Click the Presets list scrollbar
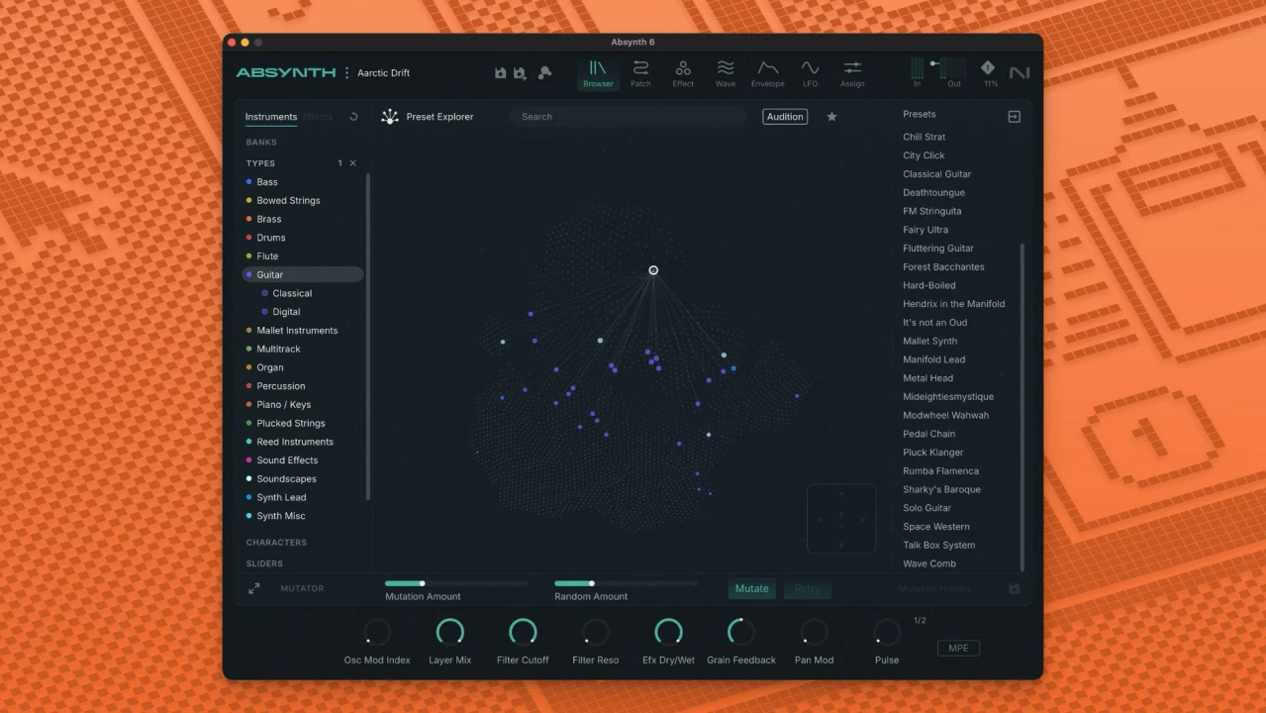 [1023, 406]
